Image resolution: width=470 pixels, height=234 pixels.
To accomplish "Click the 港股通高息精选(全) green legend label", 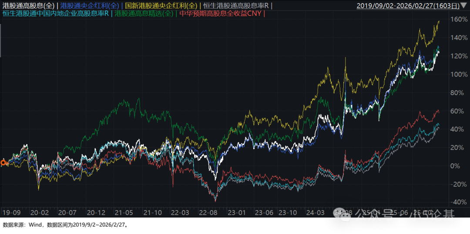I will 144,13.
